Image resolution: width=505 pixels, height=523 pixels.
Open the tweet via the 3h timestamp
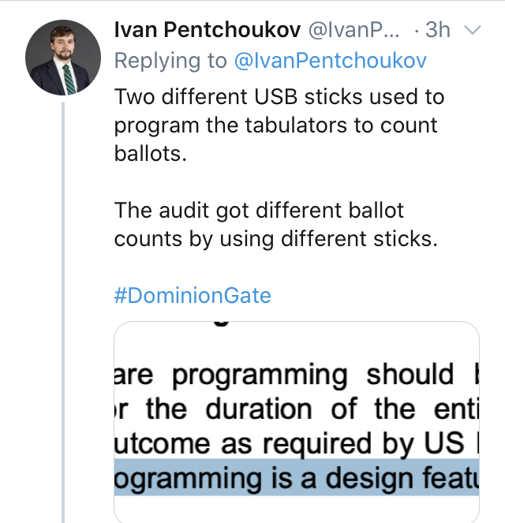pyautogui.click(x=437, y=30)
